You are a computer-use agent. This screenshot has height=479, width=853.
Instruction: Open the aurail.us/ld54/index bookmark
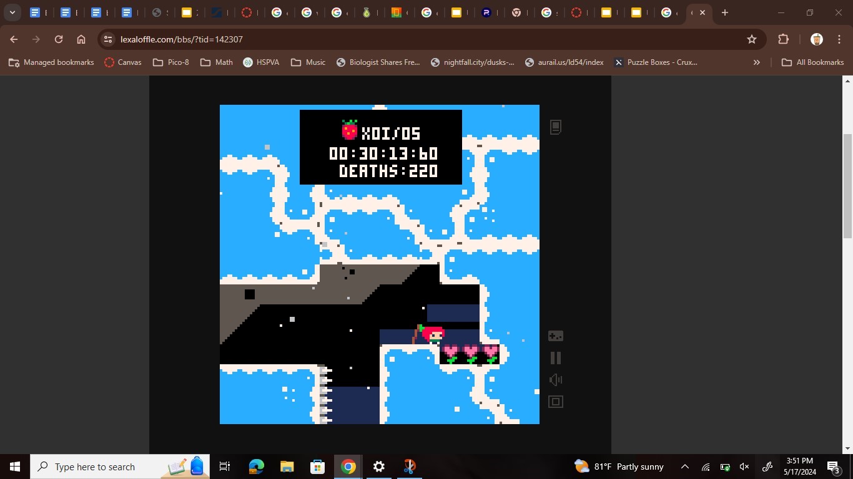[565, 62]
